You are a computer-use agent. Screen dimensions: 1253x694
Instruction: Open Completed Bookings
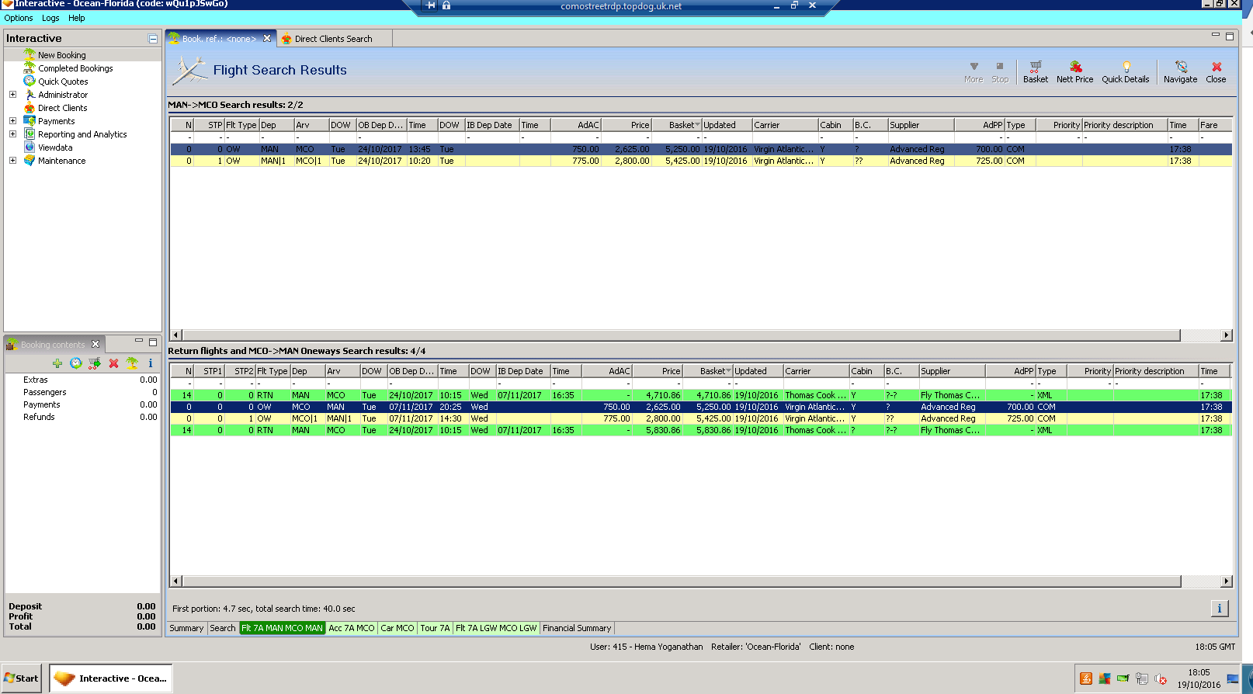pyautogui.click(x=75, y=68)
